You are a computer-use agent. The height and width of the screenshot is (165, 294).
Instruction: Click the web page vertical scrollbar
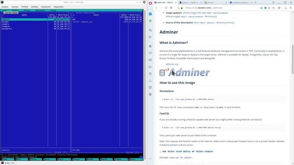click(293, 59)
